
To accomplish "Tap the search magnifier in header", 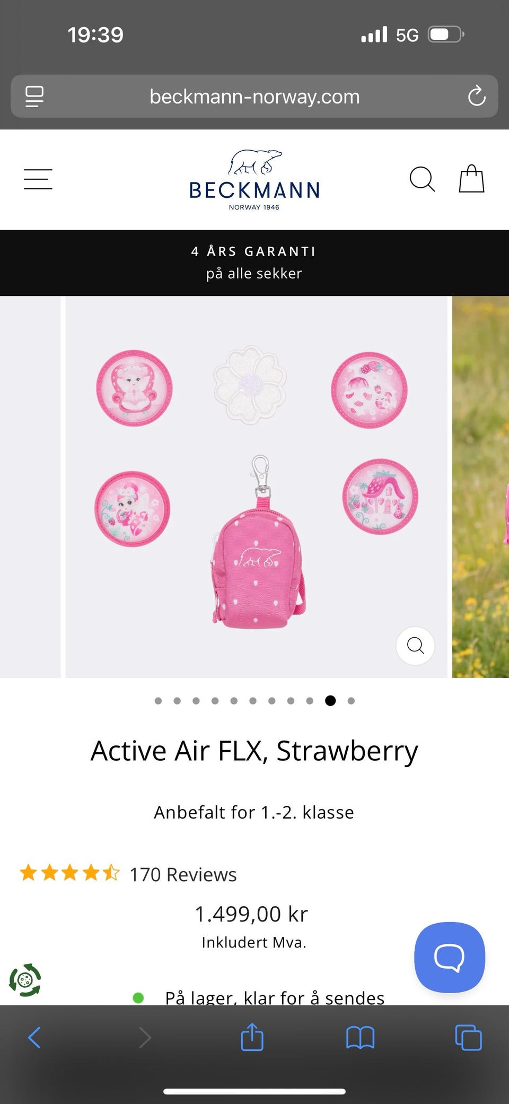I will pyautogui.click(x=422, y=179).
